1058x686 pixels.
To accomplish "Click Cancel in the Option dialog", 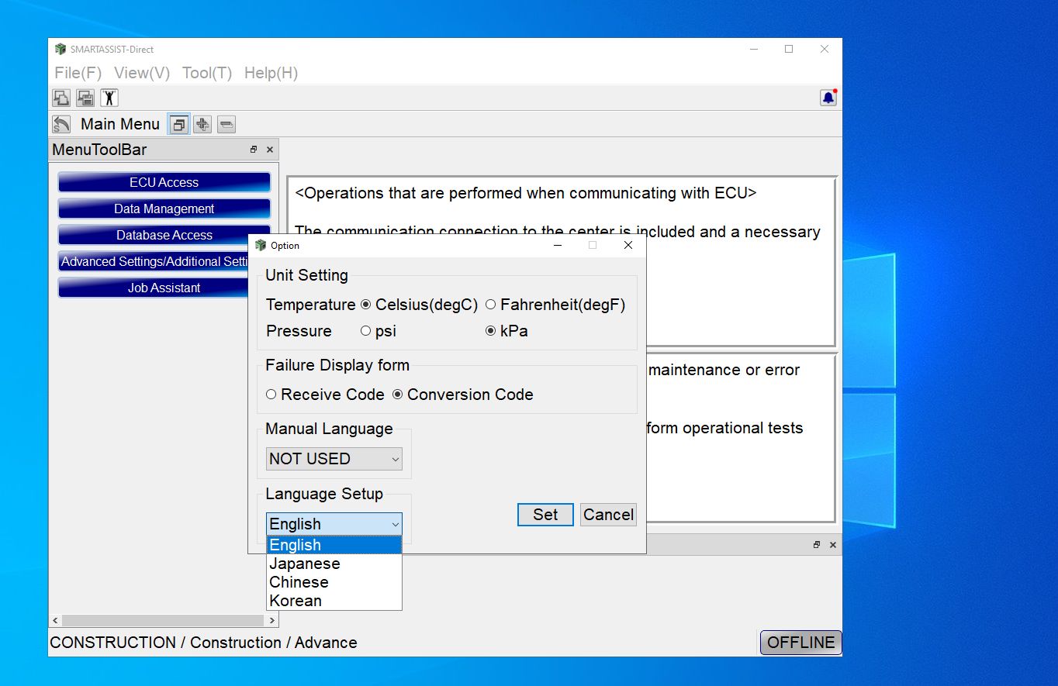I will [x=608, y=515].
